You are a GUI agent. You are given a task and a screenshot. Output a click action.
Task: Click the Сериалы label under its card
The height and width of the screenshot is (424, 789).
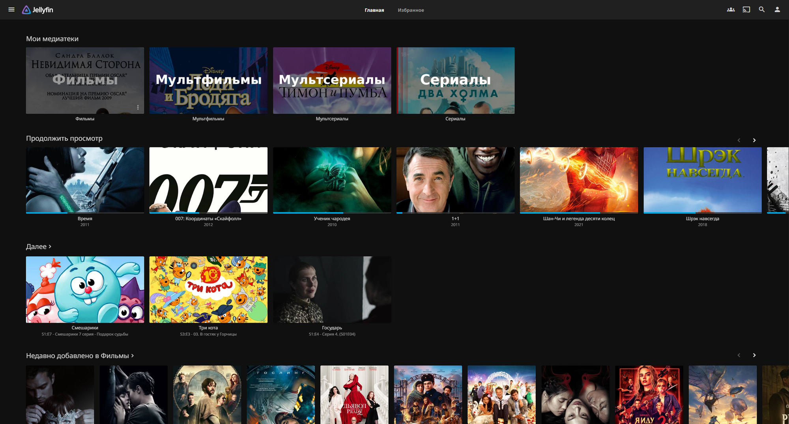coord(456,119)
